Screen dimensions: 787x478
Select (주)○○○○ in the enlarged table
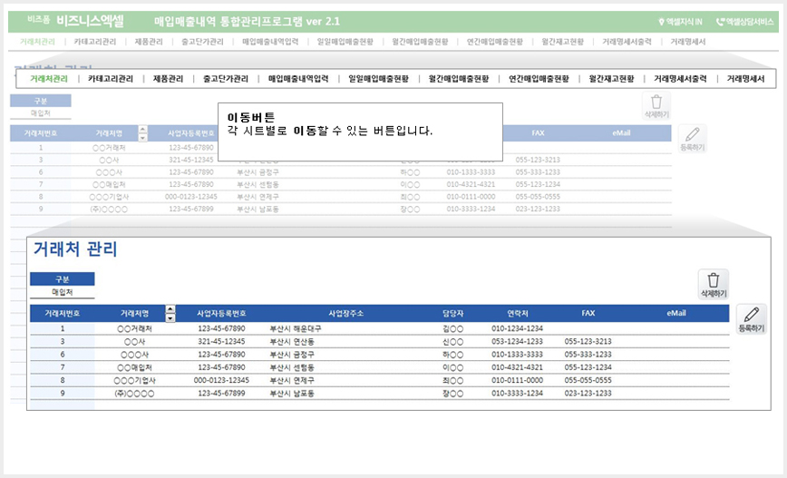pyautogui.click(x=134, y=394)
